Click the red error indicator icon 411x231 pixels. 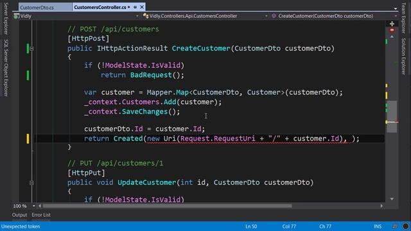[x=392, y=30]
